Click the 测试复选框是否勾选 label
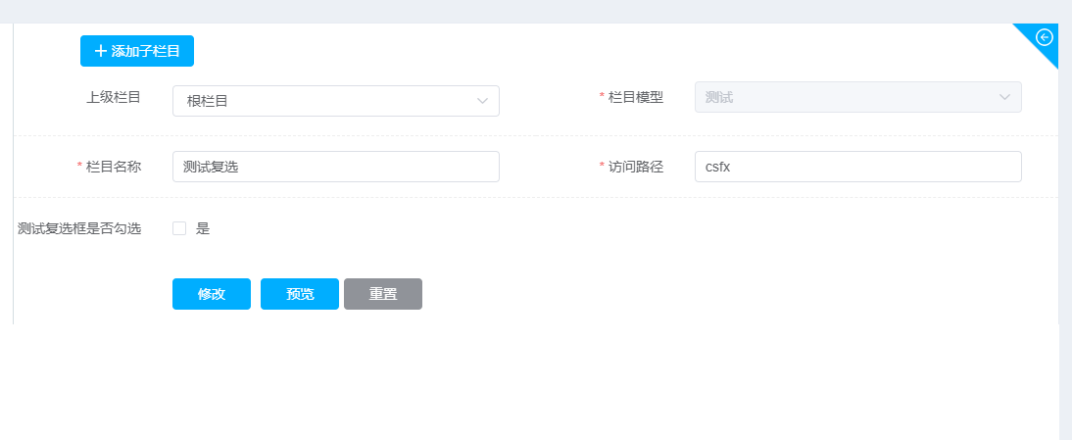The height and width of the screenshot is (440, 1072). (x=79, y=228)
